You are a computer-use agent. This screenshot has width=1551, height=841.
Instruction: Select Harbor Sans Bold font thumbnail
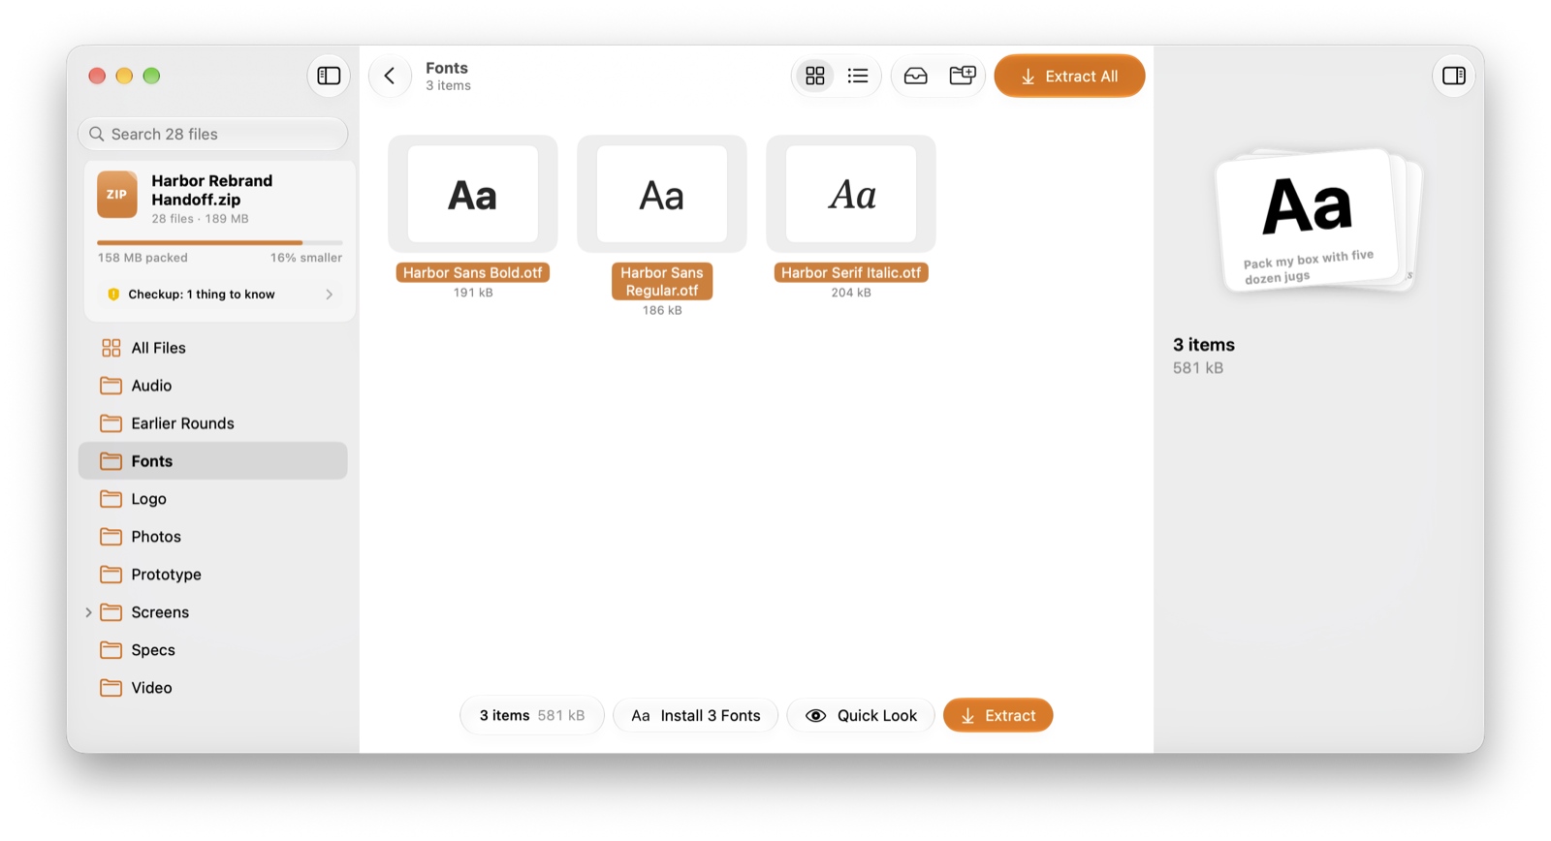473,194
